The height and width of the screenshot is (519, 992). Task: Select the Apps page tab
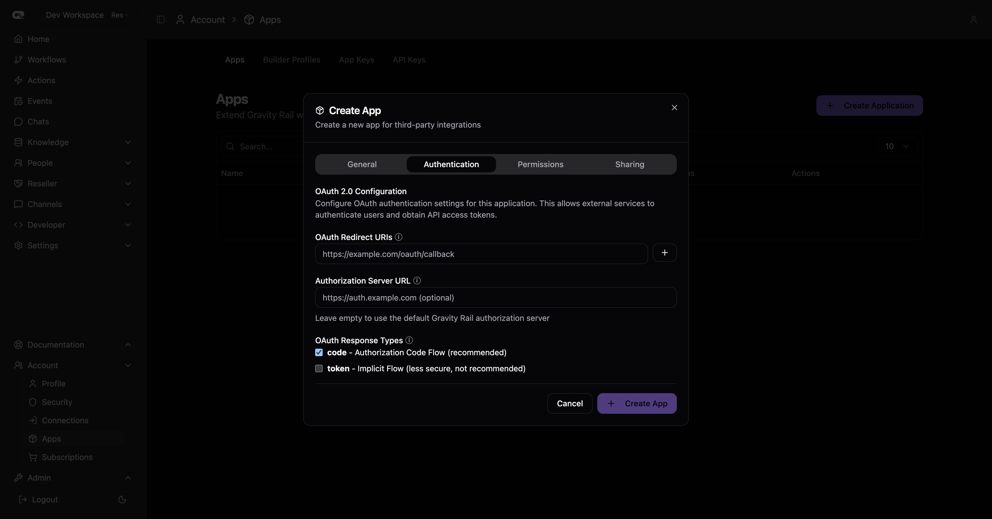tap(235, 60)
